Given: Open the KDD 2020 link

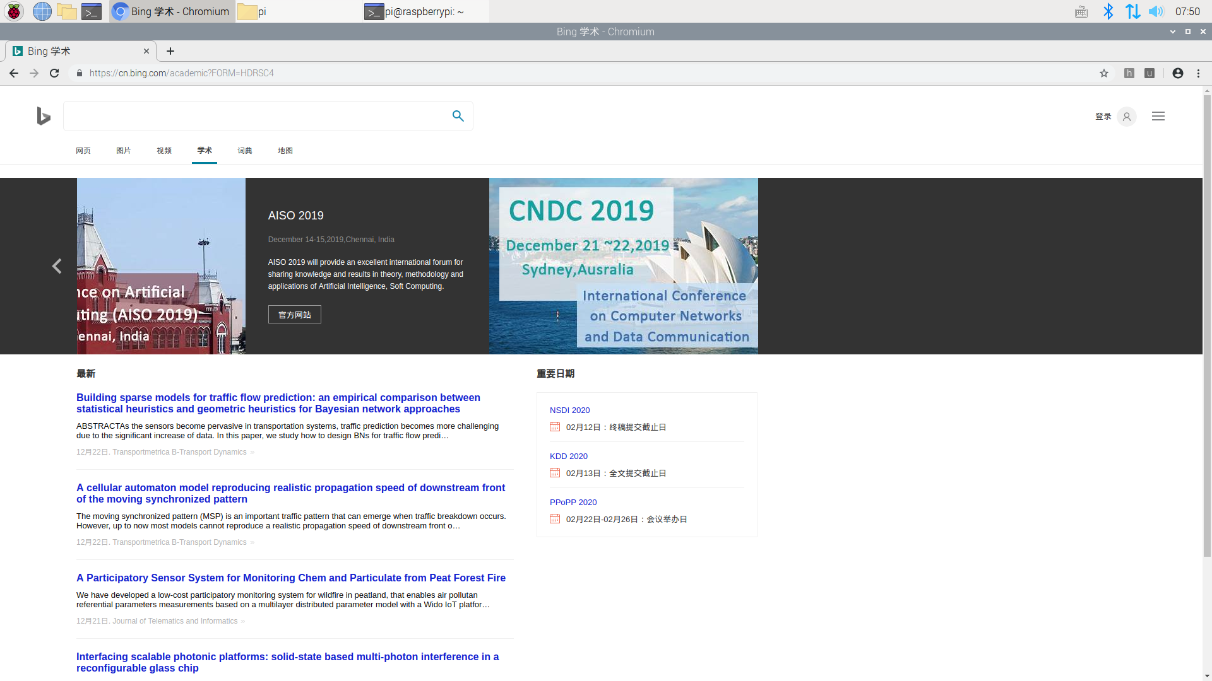Looking at the screenshot, I should click(x=569, y=457).
